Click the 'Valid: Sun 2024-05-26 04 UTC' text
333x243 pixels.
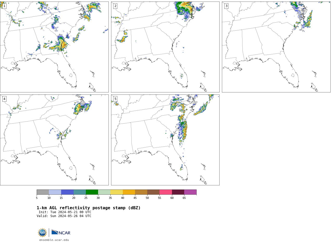pyautogui.click(x=64, y=216)
